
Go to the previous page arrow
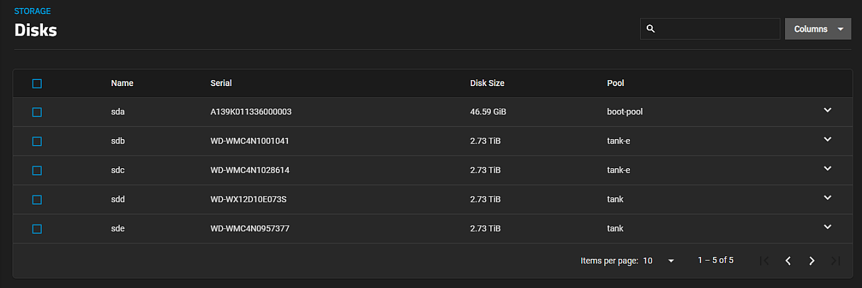788,261
